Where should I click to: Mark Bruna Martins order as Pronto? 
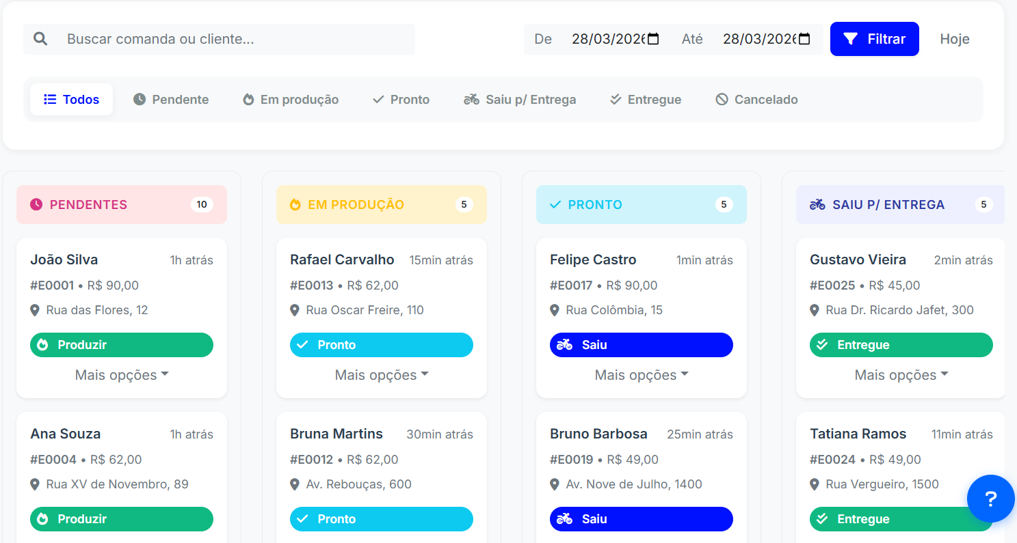coord(382,519)
